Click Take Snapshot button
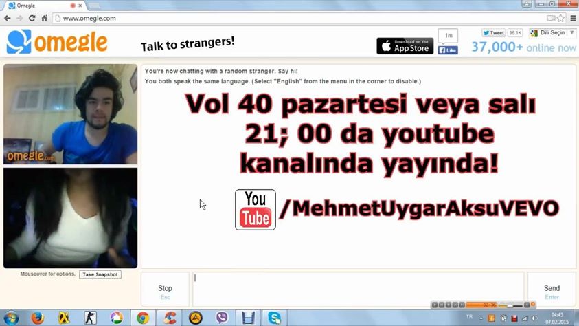This screenshot has width=579, height=326. pos(100,274)
